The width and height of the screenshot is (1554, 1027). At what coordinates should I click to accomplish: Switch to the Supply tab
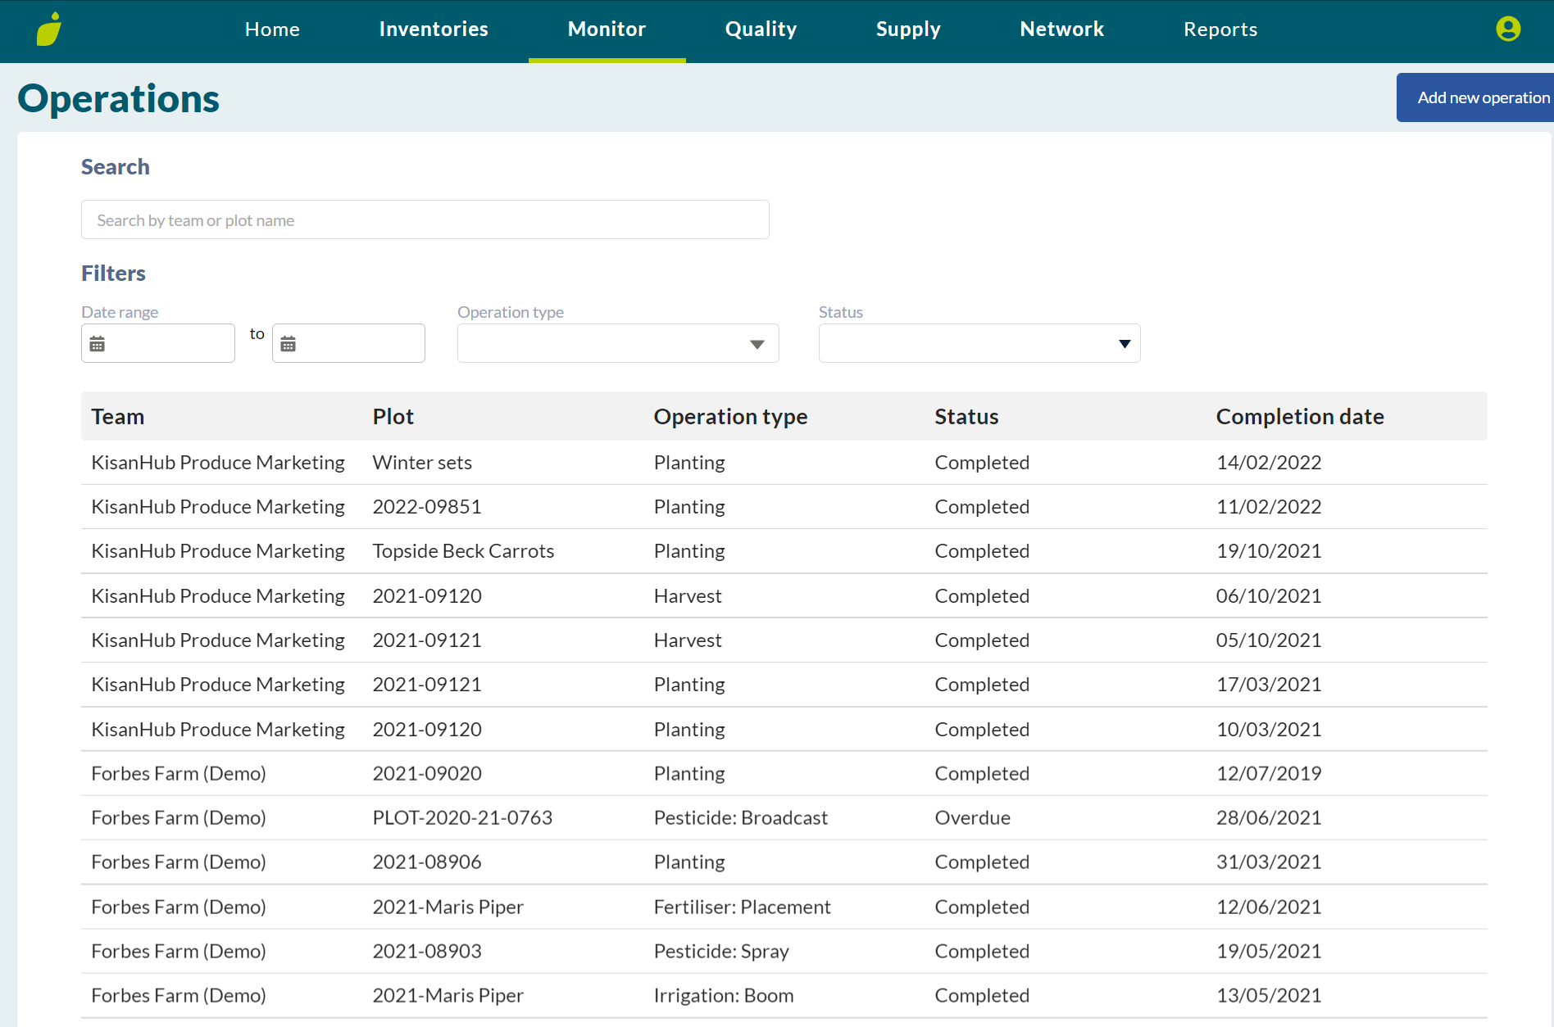tap(908, 29)
